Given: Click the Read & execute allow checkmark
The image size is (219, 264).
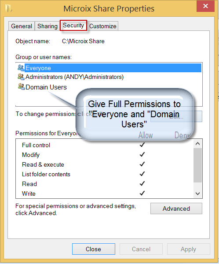Looking at the screenshot, I should 142,164.
